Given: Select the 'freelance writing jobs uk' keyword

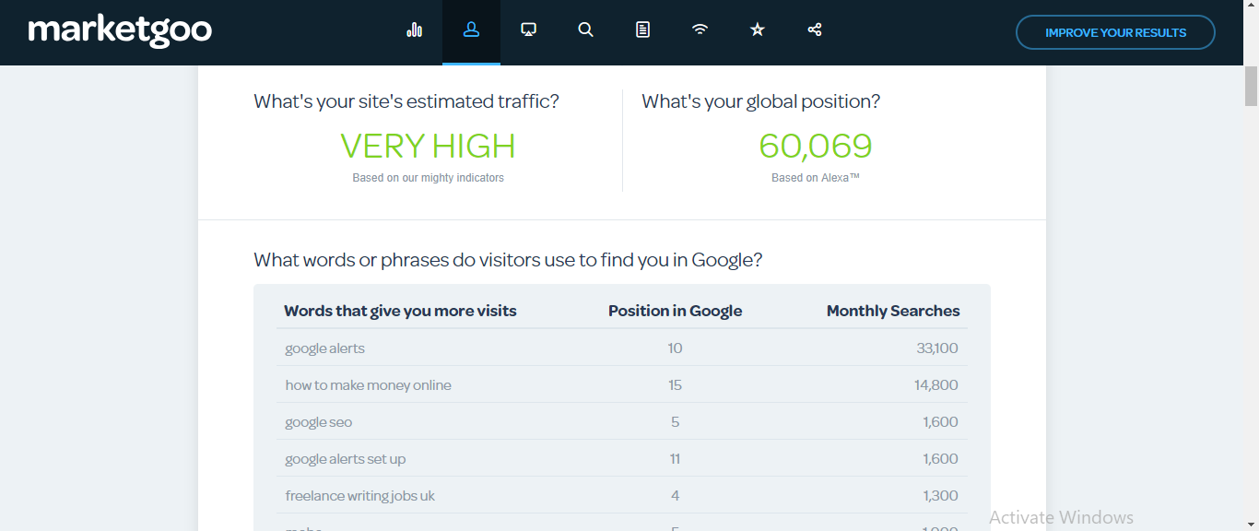Looking at the screenshot, I should (x=359, y=496).
